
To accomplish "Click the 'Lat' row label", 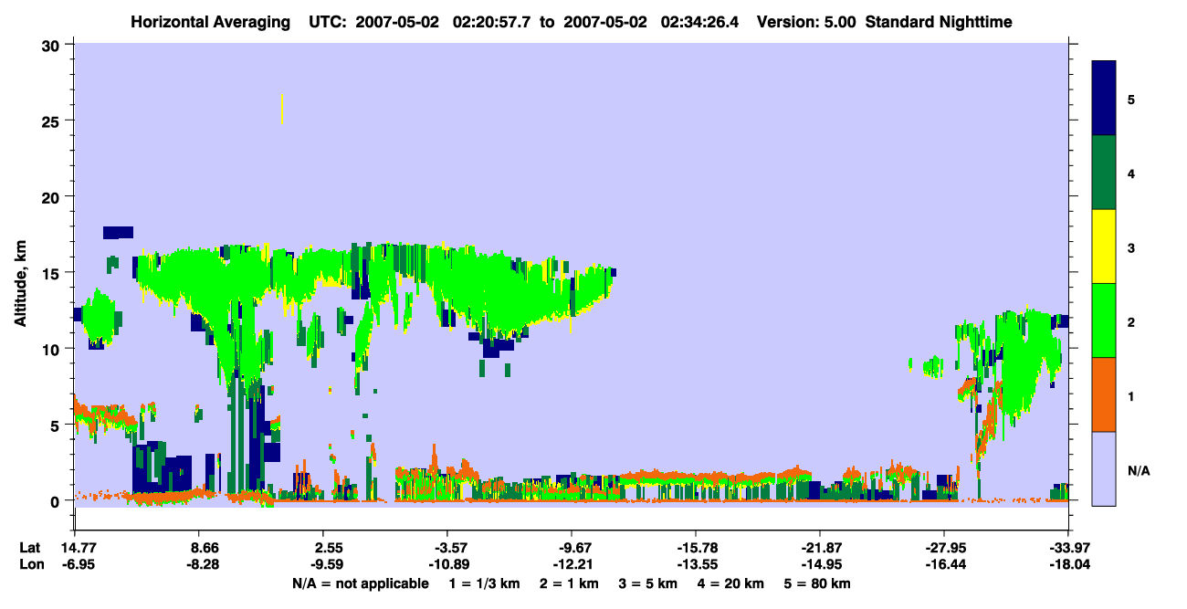I will coord(30,548).
